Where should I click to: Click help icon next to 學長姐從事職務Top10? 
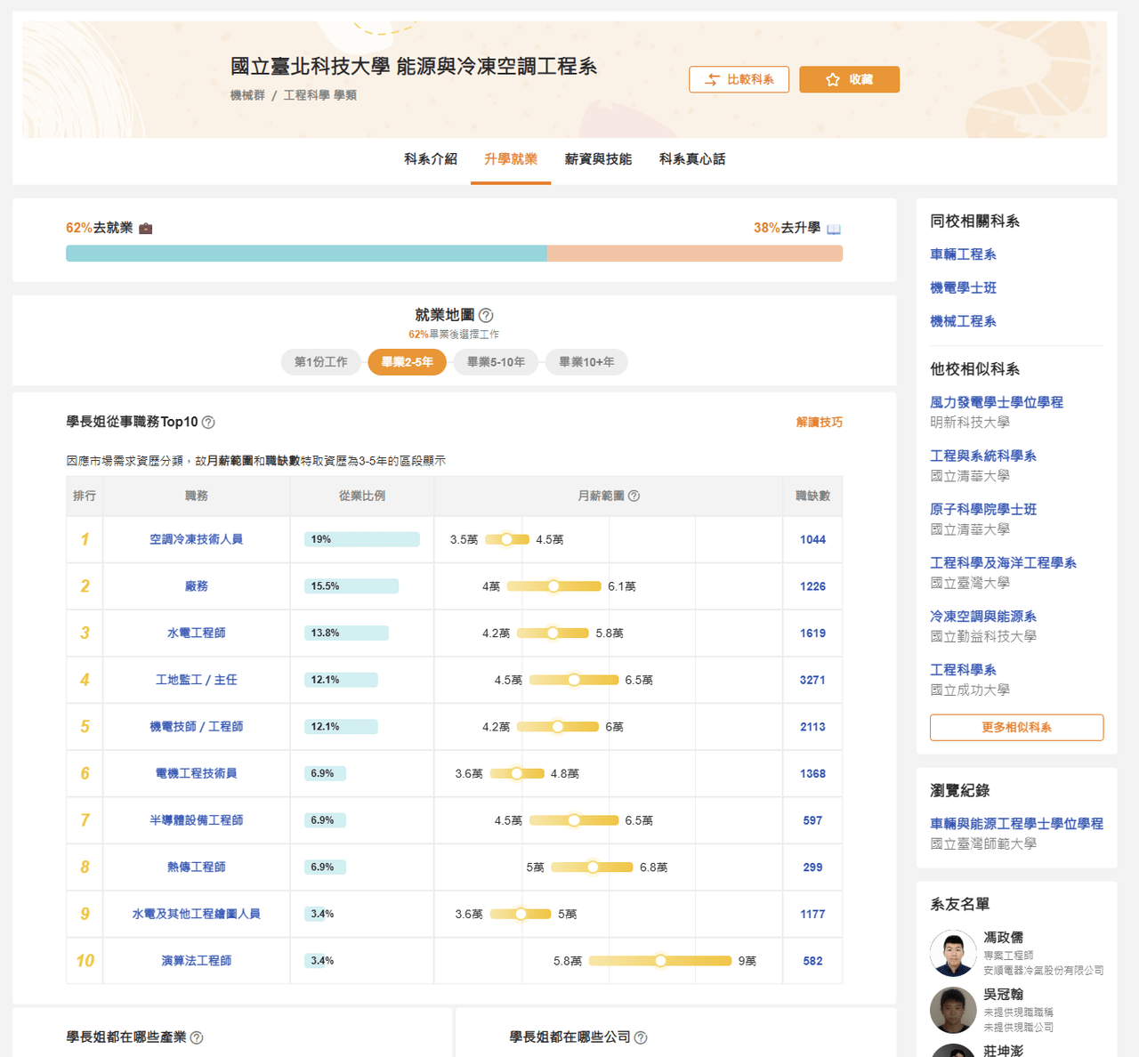[208, 423]
